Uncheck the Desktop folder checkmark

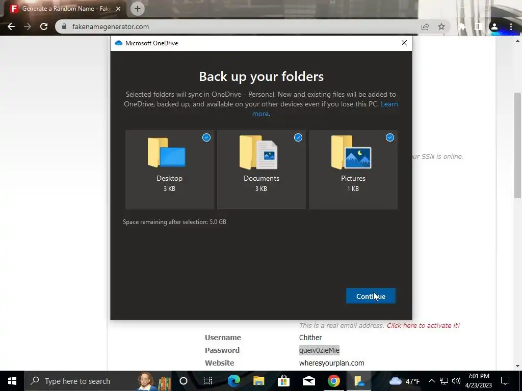click(206, 137)
